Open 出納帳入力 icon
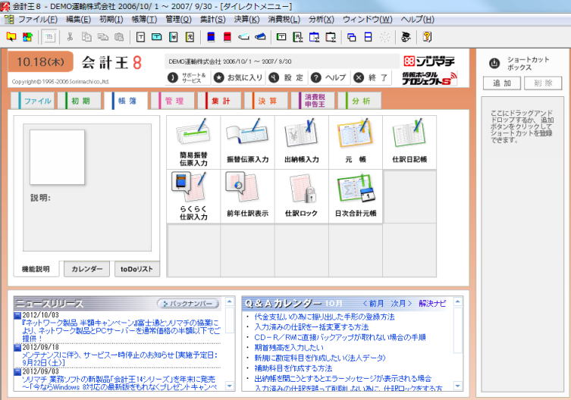The width and height of the screenshot is (571, 400). [301, 142]
